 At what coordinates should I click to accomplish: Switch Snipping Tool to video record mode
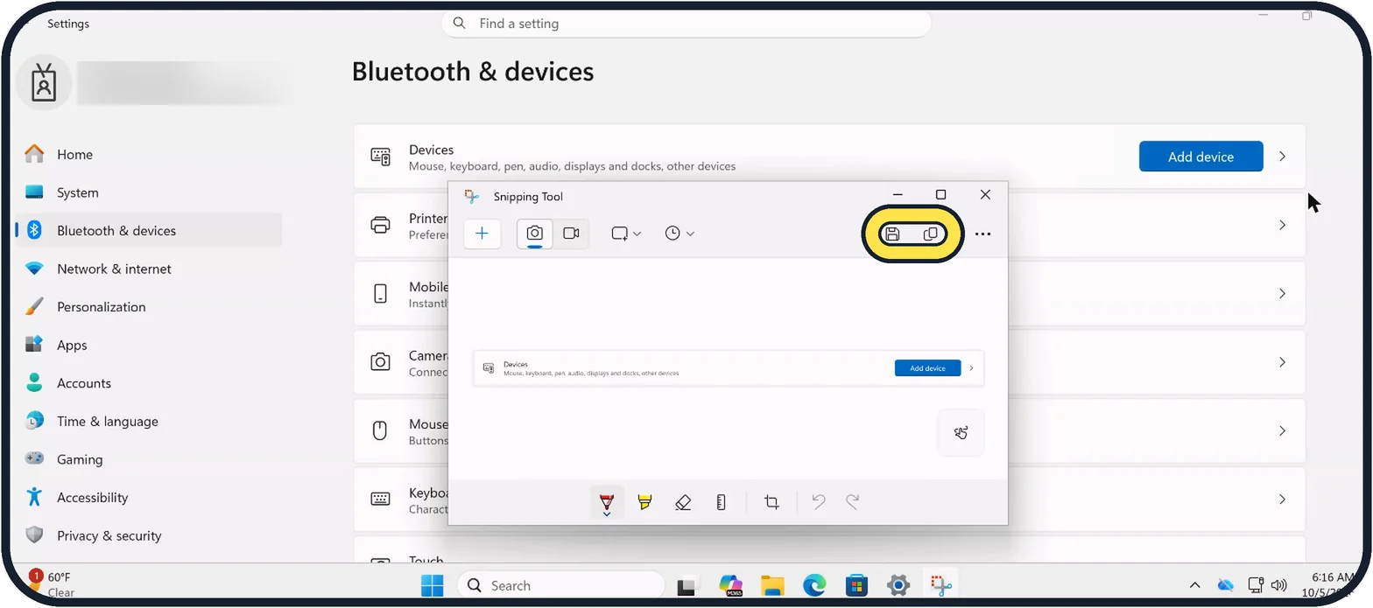click(x=571, y=234)
